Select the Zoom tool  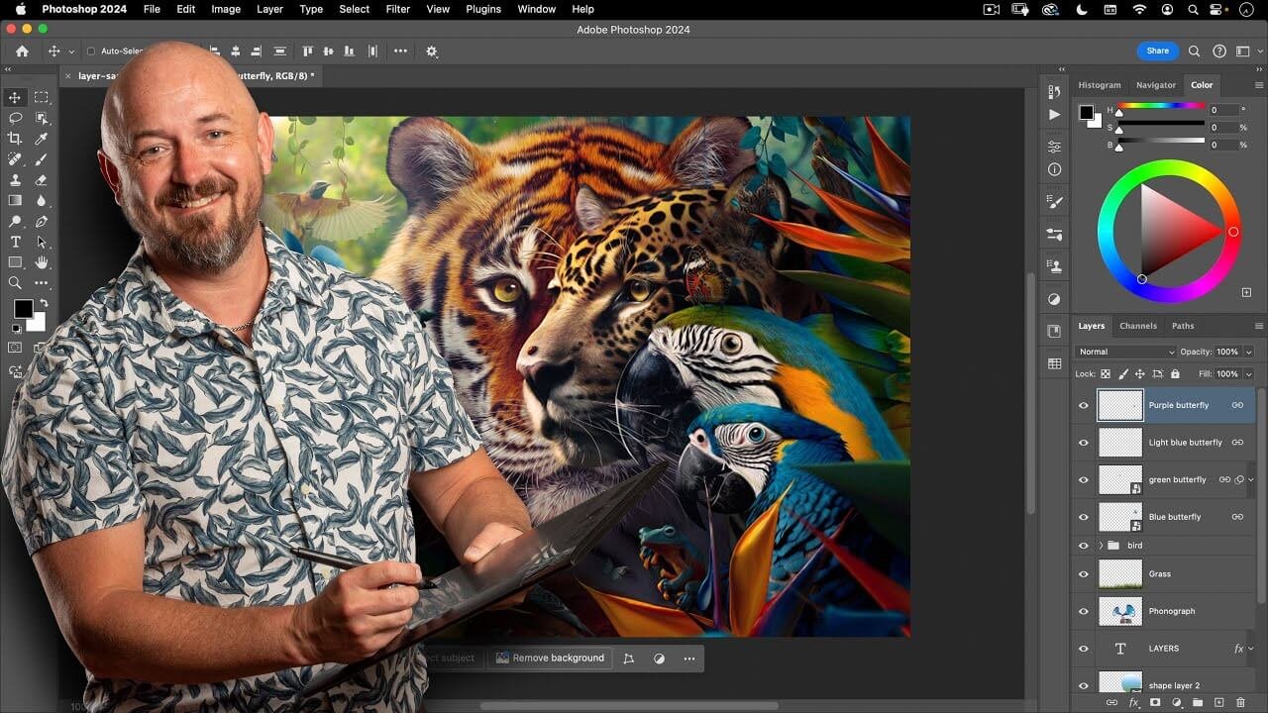[x=15, y=282]
